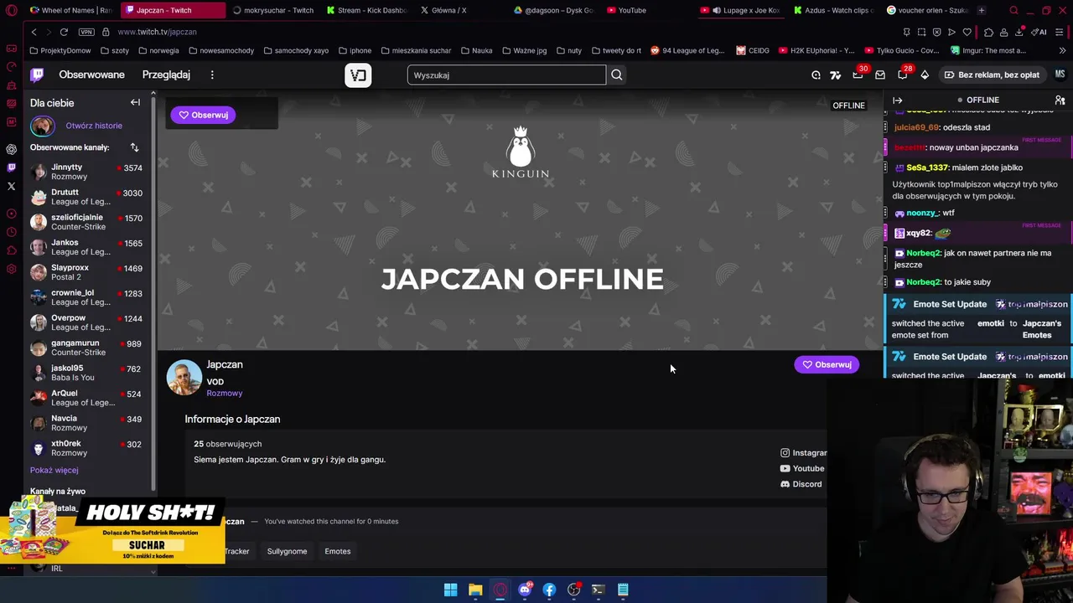Open Opera easy setup sliders icon
The height and width of the screenshot is (603, 1073).
(1060, 32)
